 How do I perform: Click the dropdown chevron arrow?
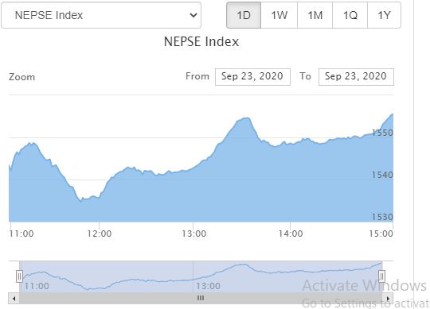193,15
